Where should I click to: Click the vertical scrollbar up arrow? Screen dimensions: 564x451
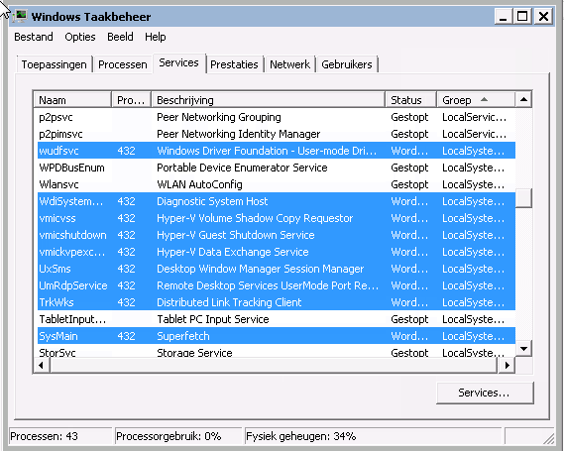tap(523, 100)
